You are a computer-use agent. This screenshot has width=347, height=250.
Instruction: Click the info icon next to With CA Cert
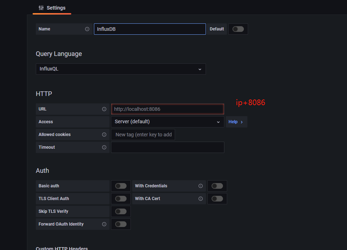(x=201, y=199)
